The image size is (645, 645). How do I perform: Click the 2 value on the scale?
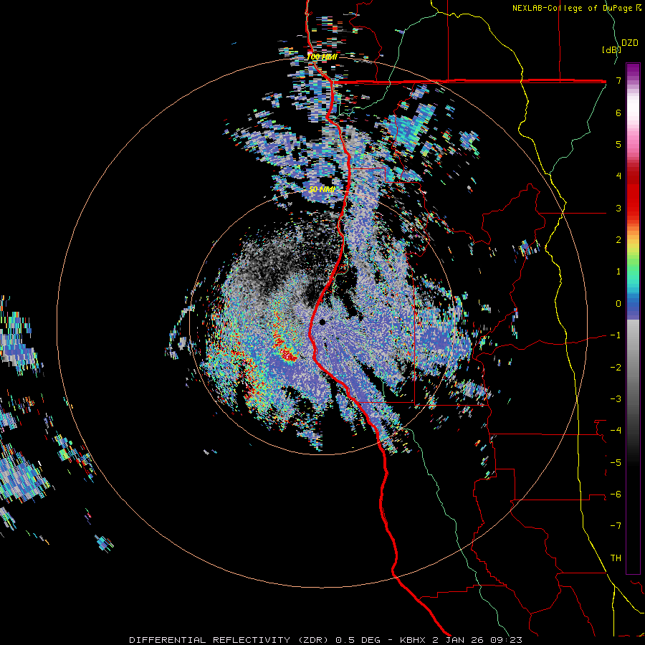tap(618, 240)
